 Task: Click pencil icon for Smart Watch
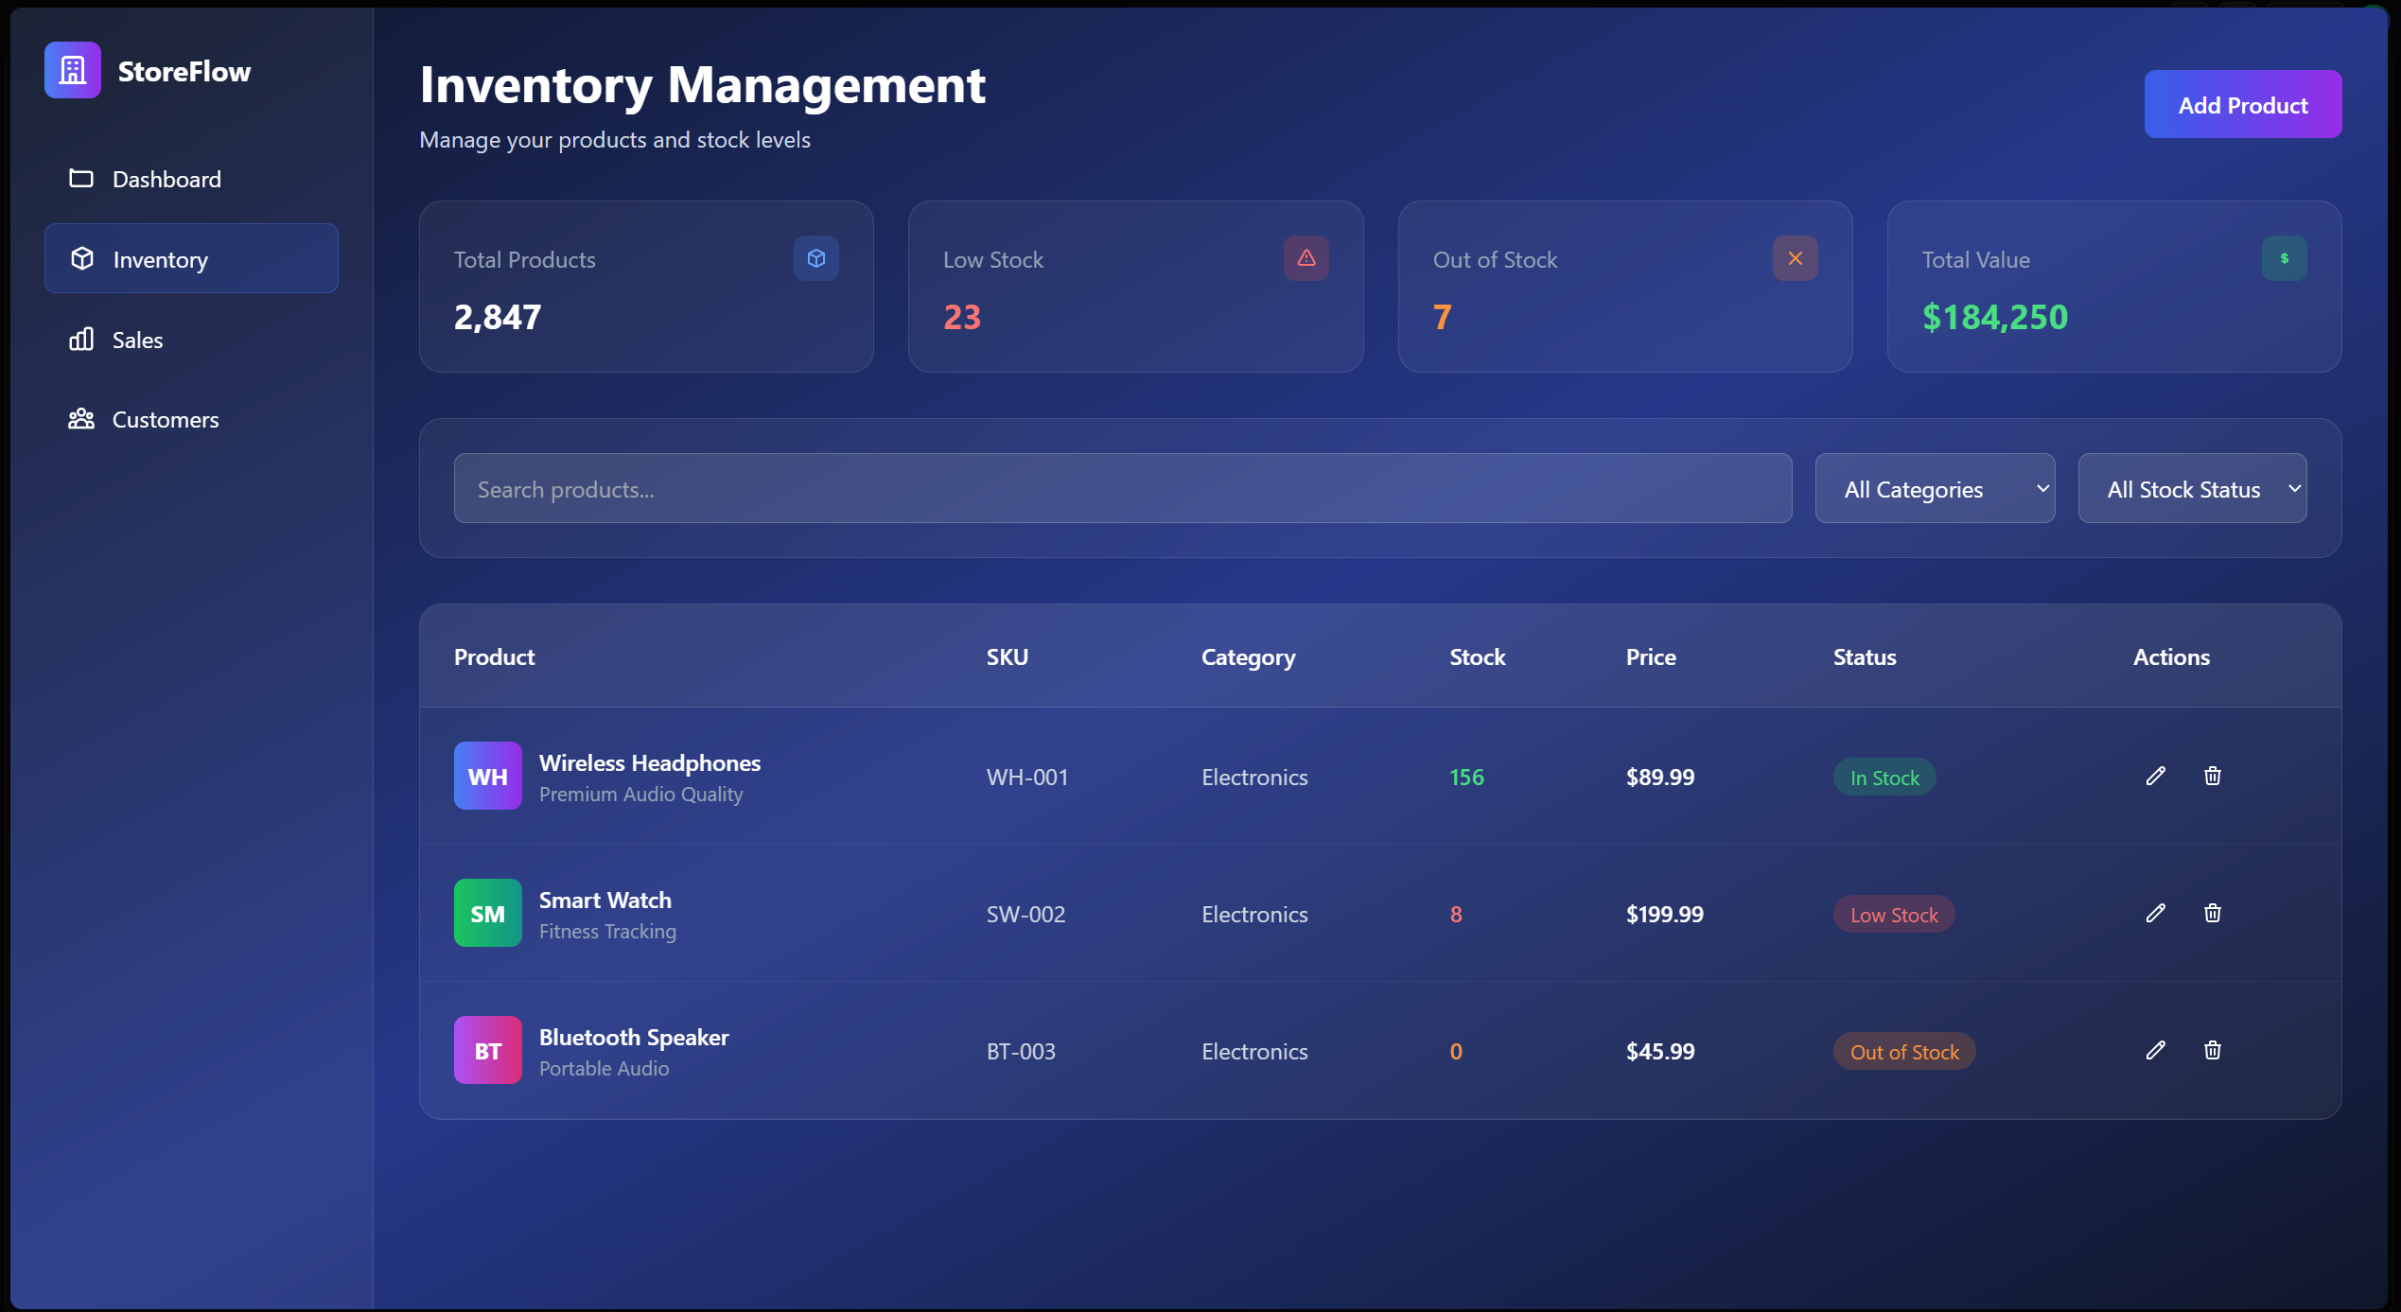[x=2155, y=913]
